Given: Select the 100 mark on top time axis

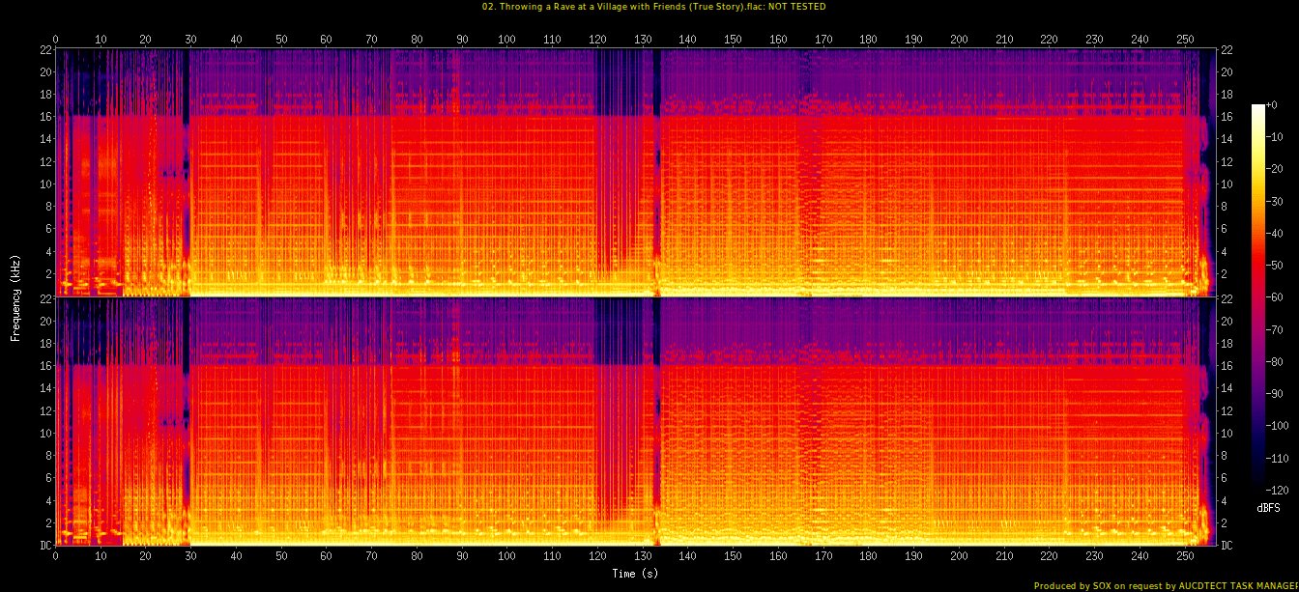Looking at the screenshot, I should tap(507, 39).
